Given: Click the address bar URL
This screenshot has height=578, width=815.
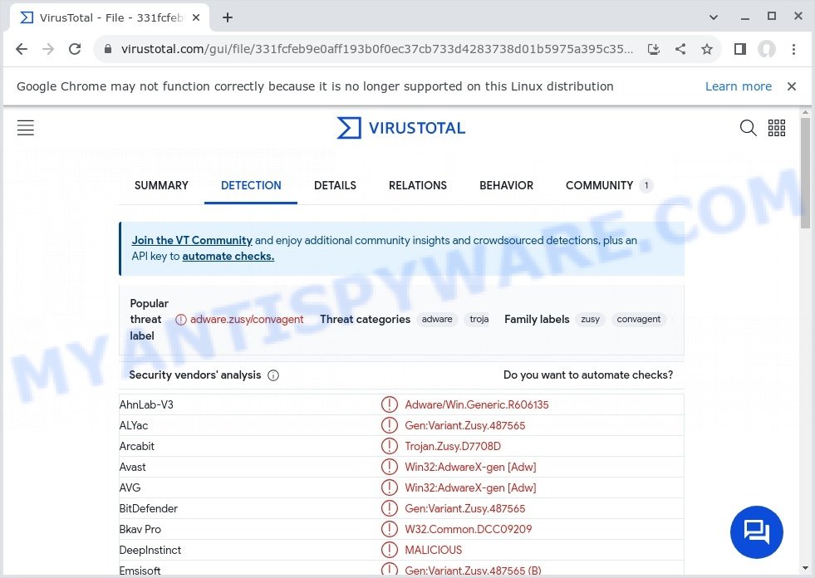Looking at the screenshot, I should 377,49.
